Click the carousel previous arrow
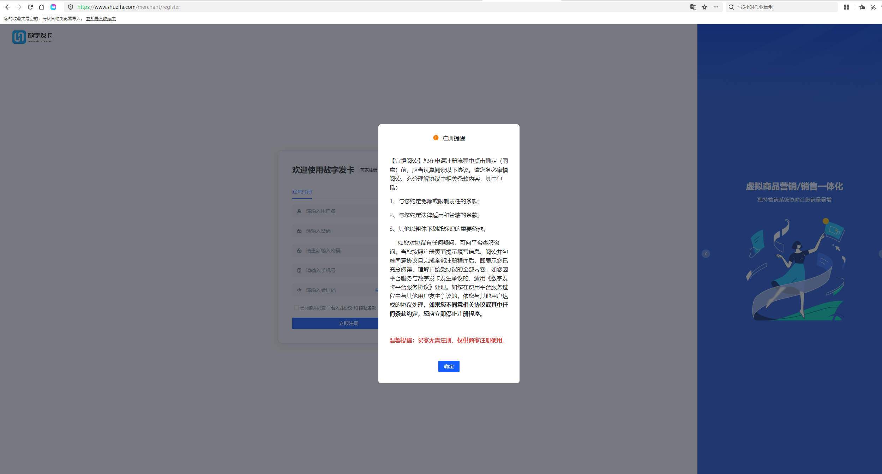The image size is (882, 474). (x=706, y=254)
